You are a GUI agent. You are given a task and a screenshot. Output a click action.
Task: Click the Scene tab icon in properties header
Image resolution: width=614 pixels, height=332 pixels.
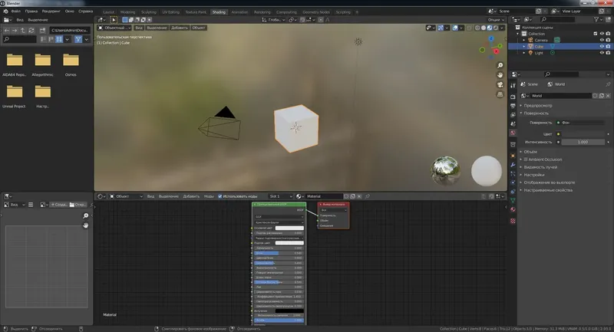coord(524,84)
